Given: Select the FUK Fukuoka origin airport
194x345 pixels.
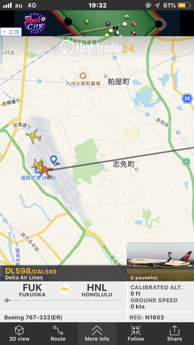Looking at the screenshot, I should tap(32, 290).
